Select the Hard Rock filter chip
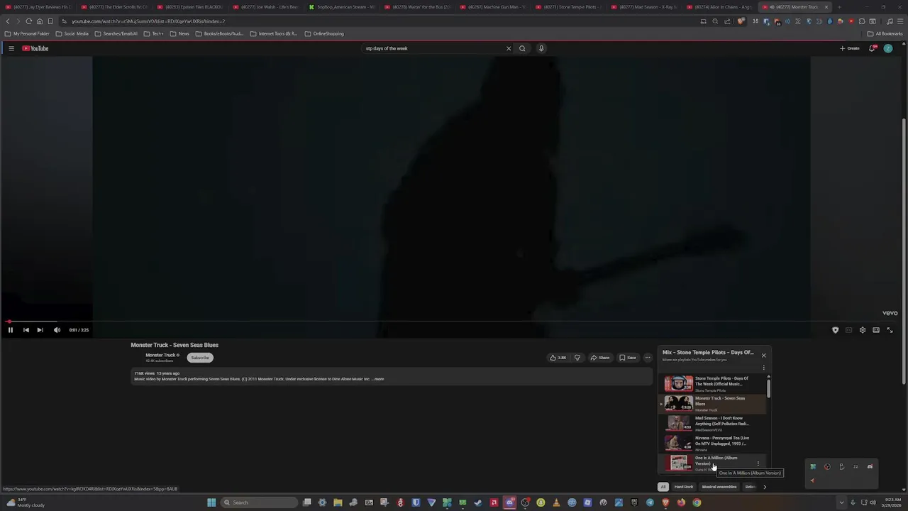The width and height of the screenshot is (908, 511). tap(684, 487)
